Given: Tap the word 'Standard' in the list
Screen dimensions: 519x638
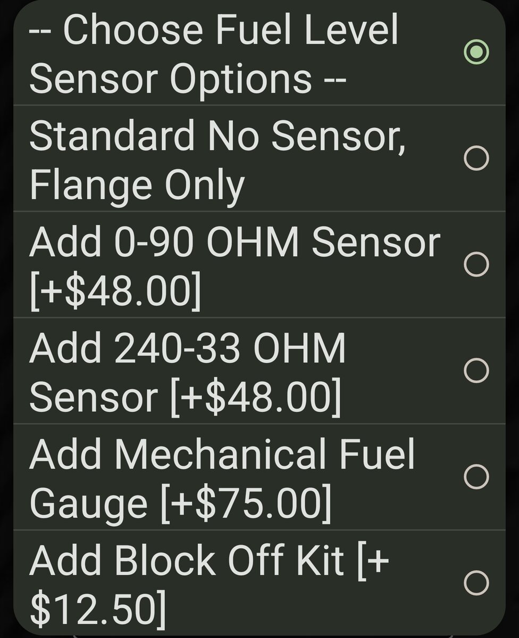Looking at the screenshot, I should [x=112, y=136].
